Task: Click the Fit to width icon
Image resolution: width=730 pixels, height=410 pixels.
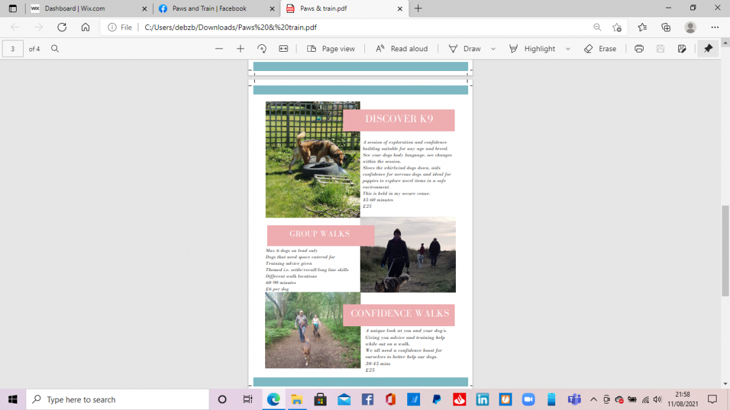Action: point(283,49)
